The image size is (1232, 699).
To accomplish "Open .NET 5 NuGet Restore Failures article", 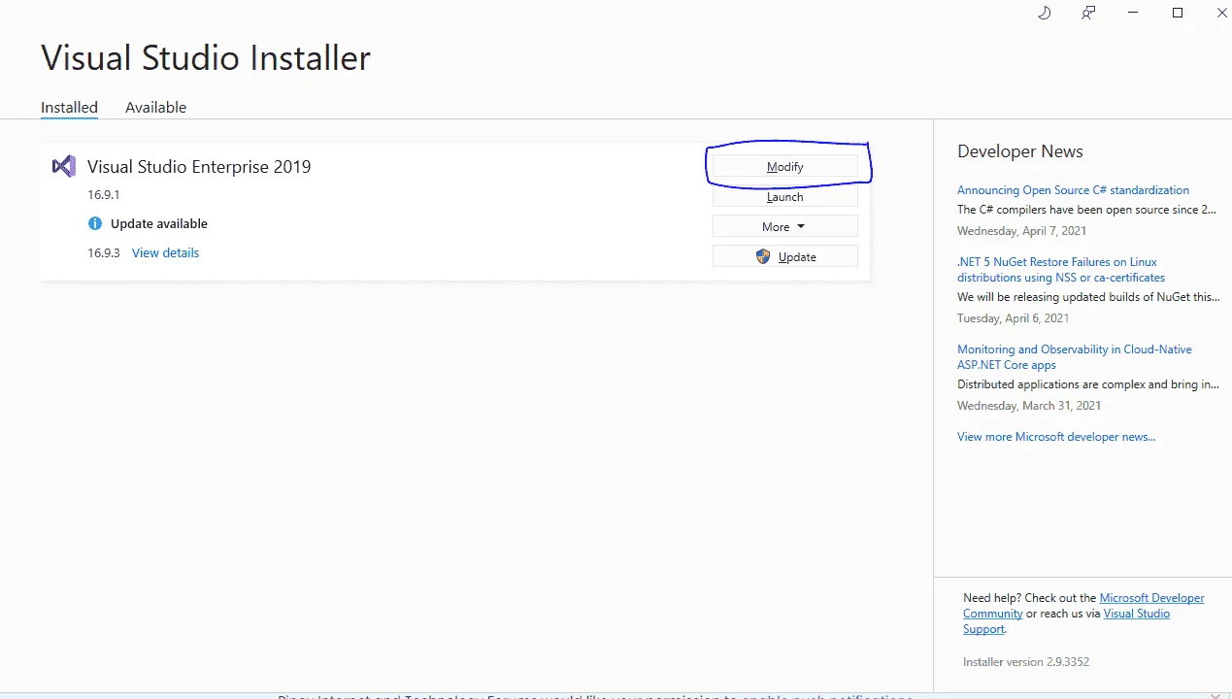I will coord(1061,270).
